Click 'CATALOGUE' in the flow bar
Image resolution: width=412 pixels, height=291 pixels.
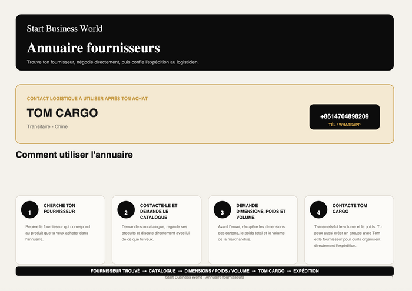pos(162,271)
